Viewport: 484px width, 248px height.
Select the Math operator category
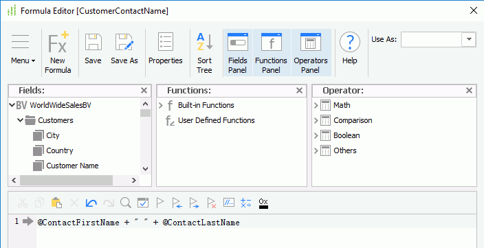point(342,105)
